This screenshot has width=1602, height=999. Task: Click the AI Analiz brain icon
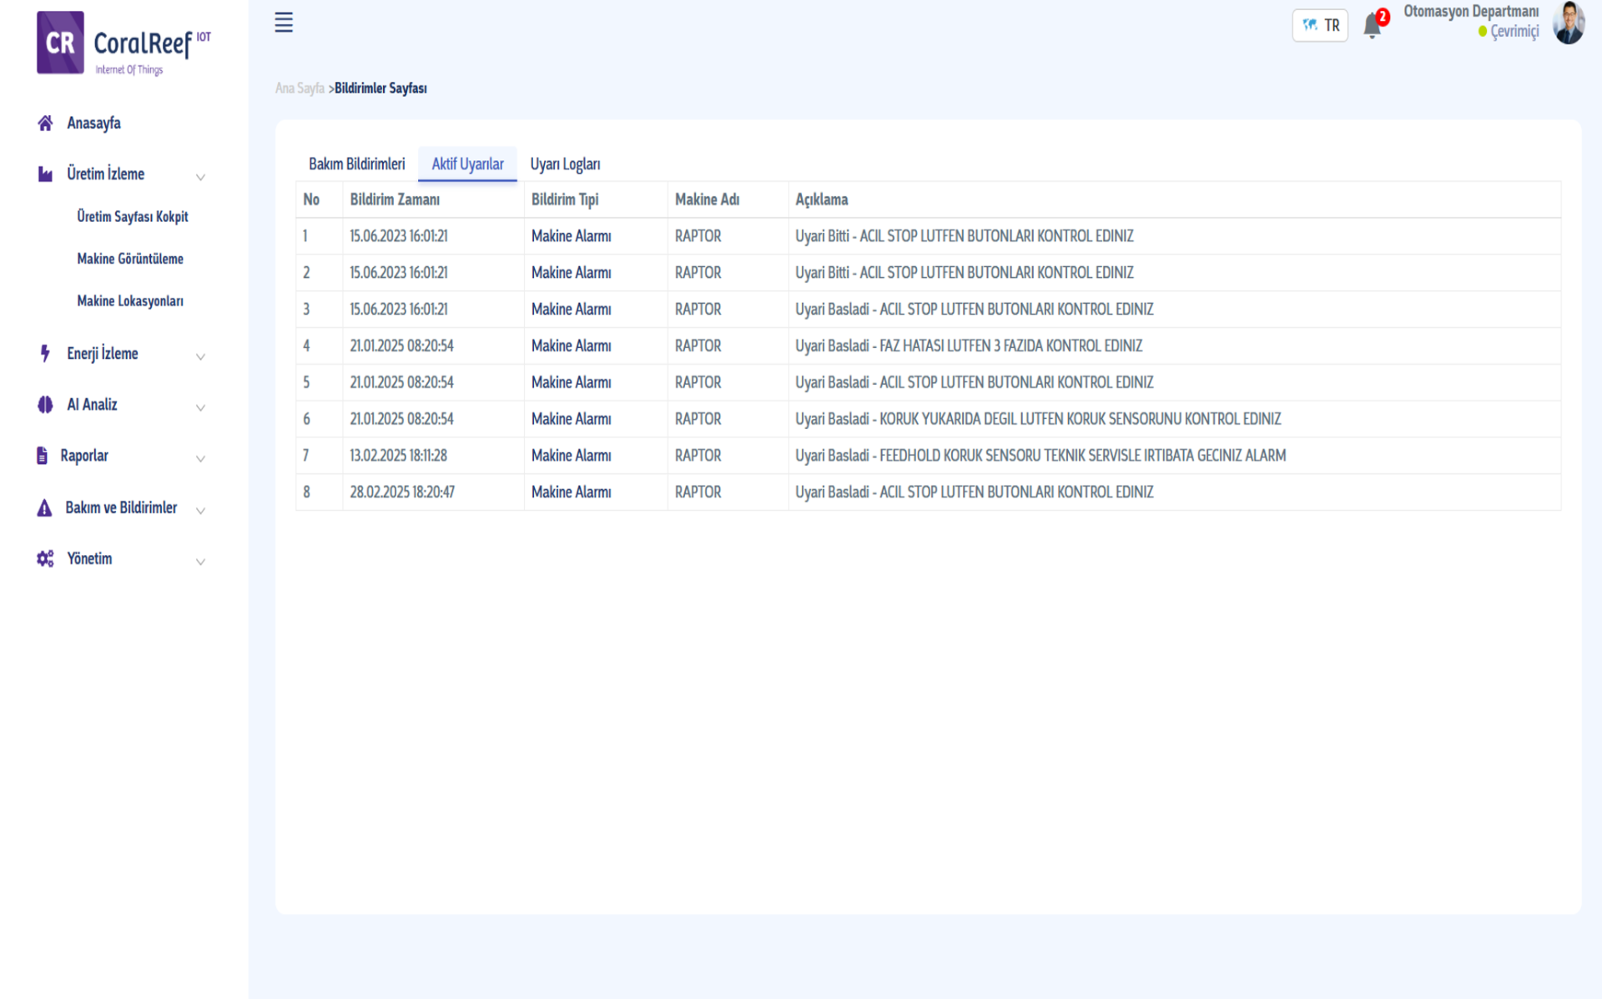(x=45, y=405)
